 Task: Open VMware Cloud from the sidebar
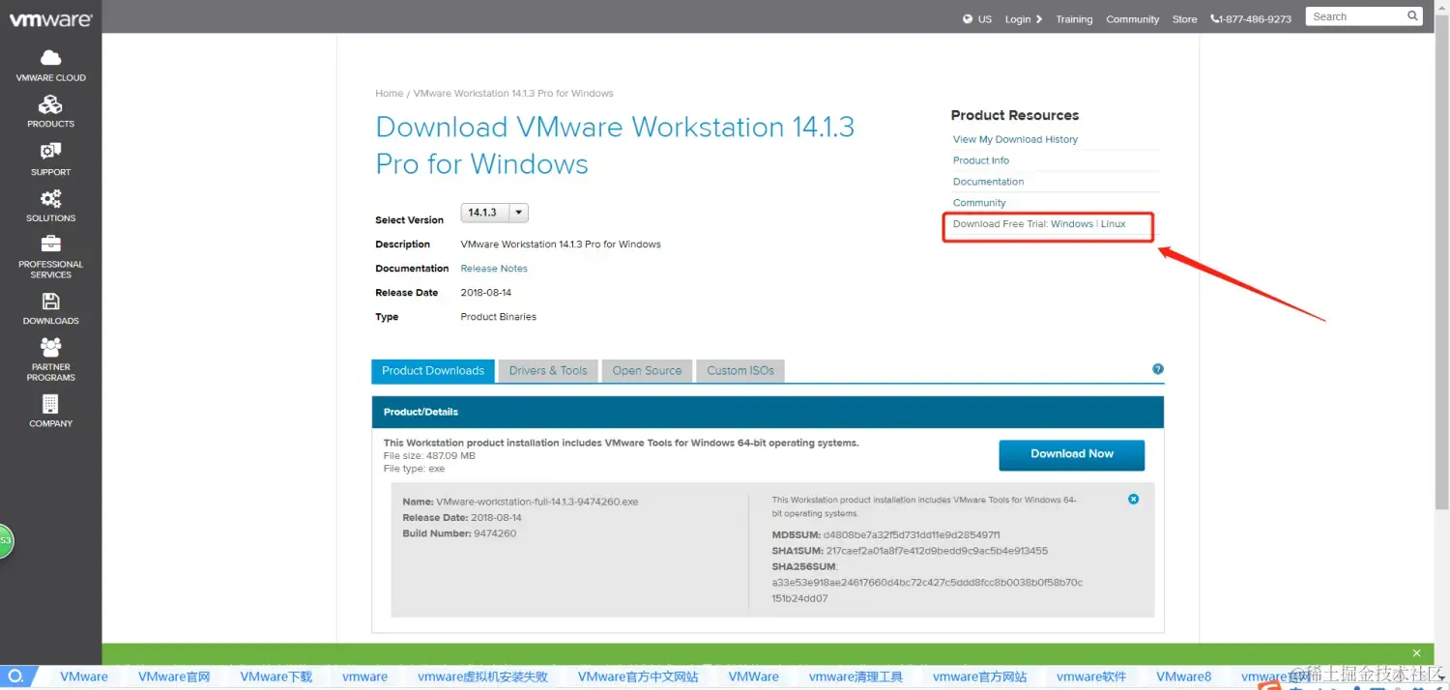(x=50, y=66)
